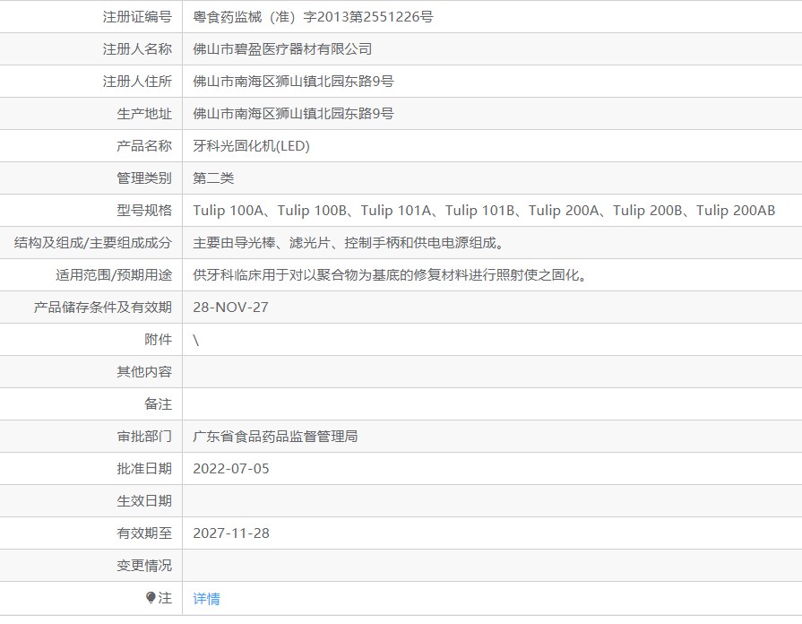Click the Tulip model specifications text
This screenshot has height=624, width=802.
tap(484, 211)
